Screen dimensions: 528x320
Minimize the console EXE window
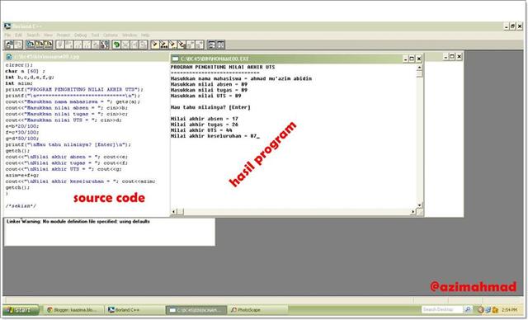(x=405, y=59)
